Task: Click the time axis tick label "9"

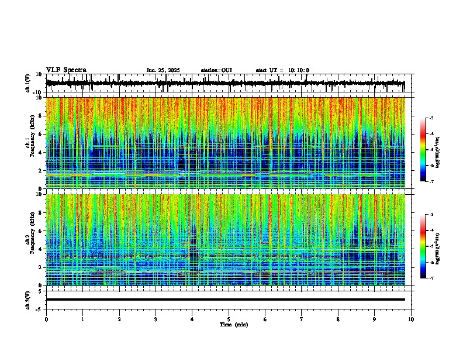Action: click(x=374, y=319)
